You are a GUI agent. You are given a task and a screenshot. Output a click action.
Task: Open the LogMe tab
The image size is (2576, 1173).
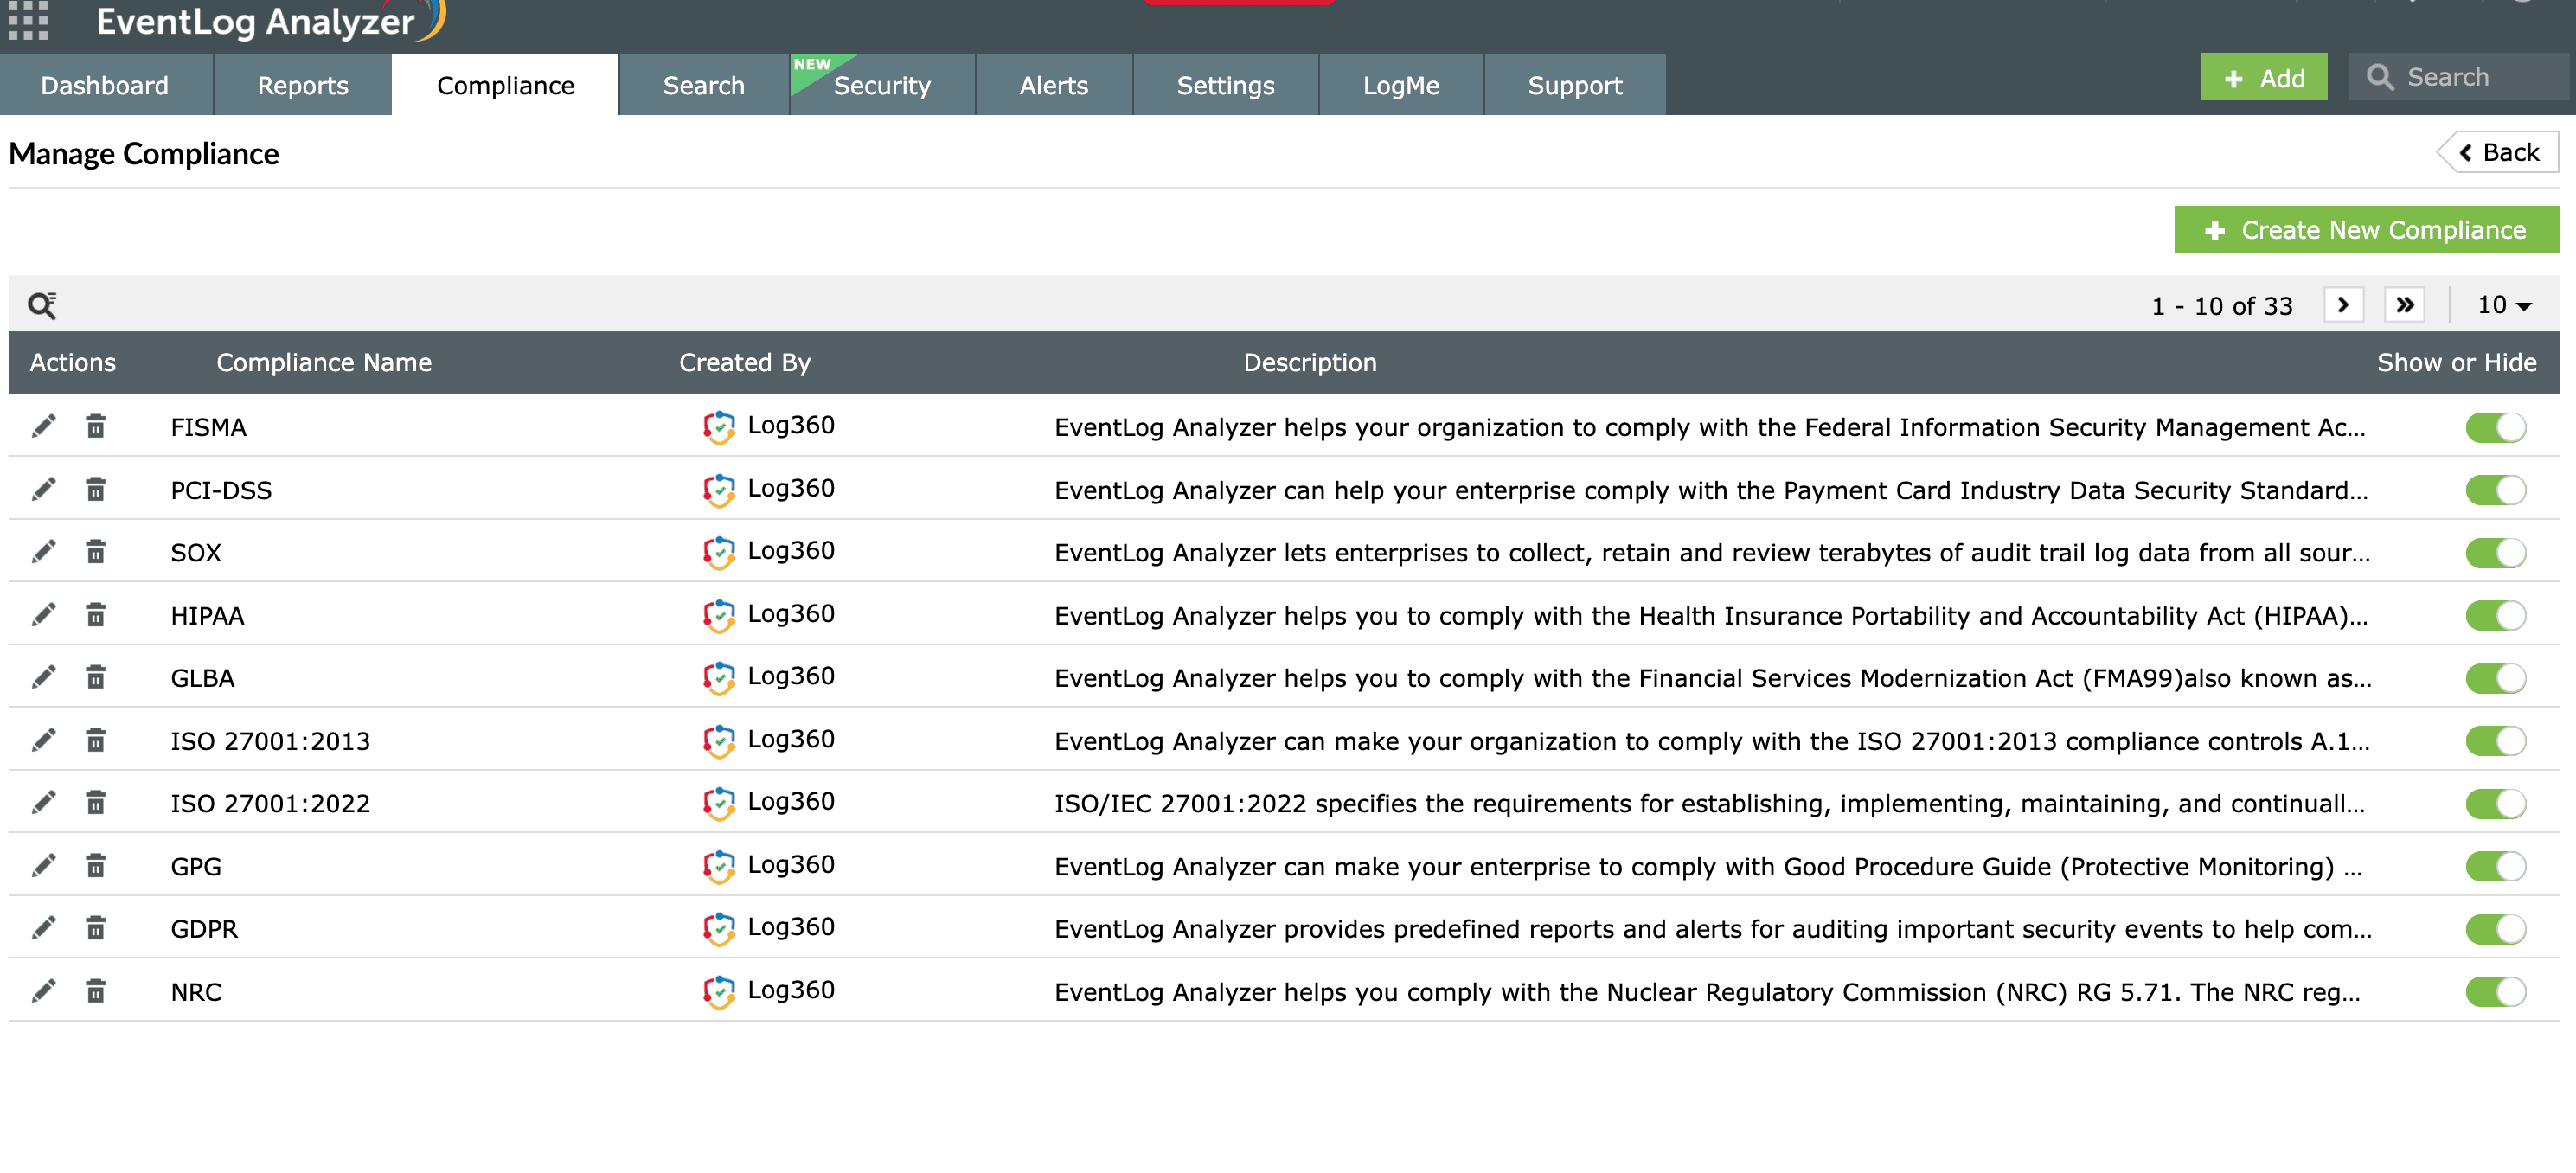pos(1401,85)
